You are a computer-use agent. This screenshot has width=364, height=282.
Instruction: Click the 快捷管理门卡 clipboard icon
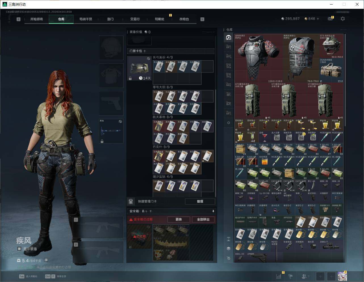131,201
